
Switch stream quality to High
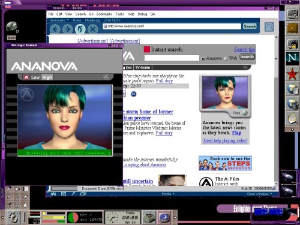coord(47,77)
